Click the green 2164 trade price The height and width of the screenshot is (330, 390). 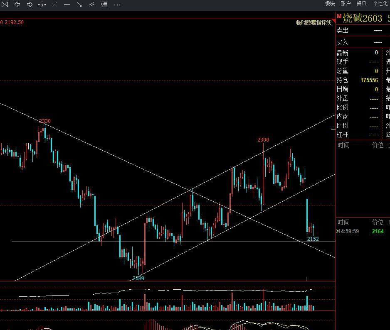(378, 232)
